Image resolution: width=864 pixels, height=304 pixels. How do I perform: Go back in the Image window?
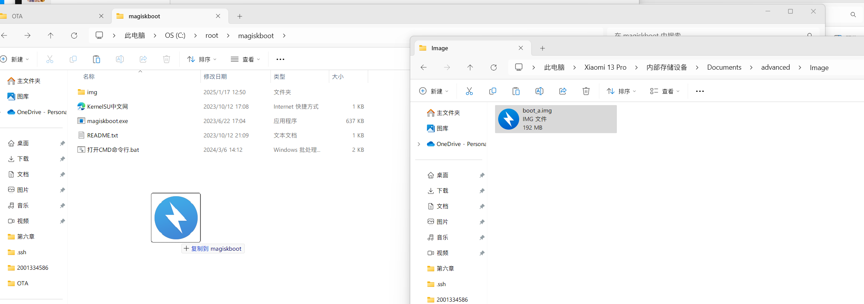click(423, 67)
